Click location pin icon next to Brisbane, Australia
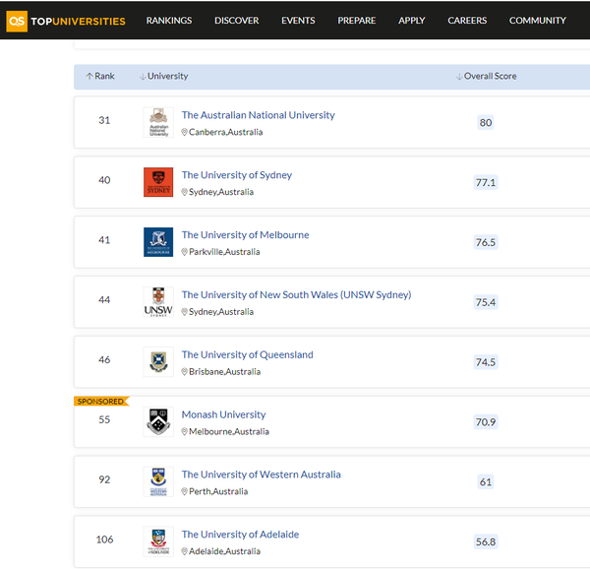590x569 pixels. [x=185, y=372]
